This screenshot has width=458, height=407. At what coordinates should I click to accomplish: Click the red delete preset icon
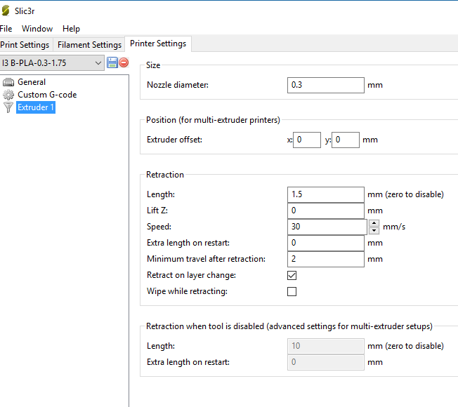pos(124,63)
